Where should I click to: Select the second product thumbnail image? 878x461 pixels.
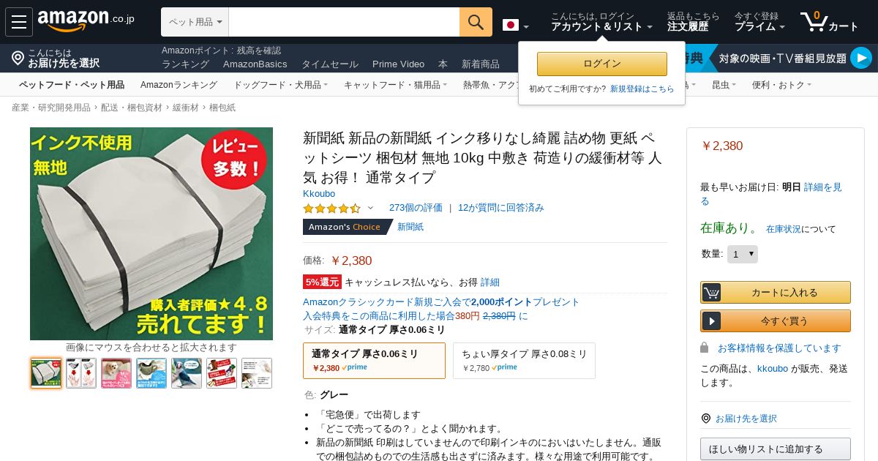81,373
